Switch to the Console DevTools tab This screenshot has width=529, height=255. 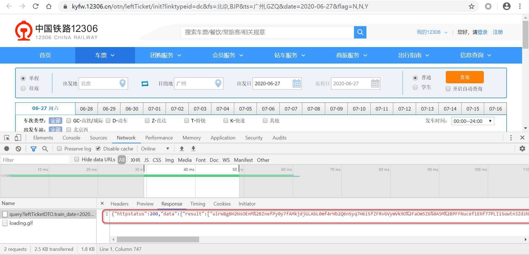click(71, 138)
